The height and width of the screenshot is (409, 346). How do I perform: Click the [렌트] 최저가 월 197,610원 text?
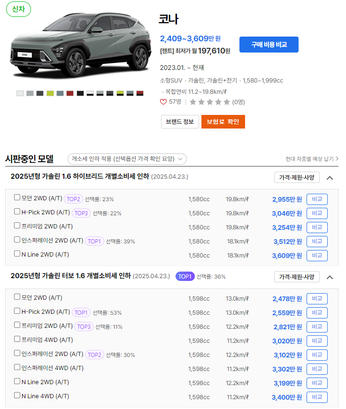(195, 51)
